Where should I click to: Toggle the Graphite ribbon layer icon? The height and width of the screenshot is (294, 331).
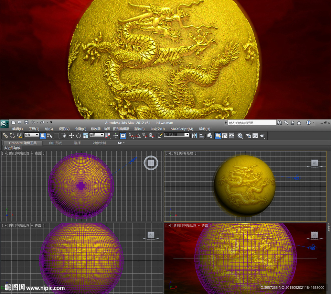tap(218, 135)
